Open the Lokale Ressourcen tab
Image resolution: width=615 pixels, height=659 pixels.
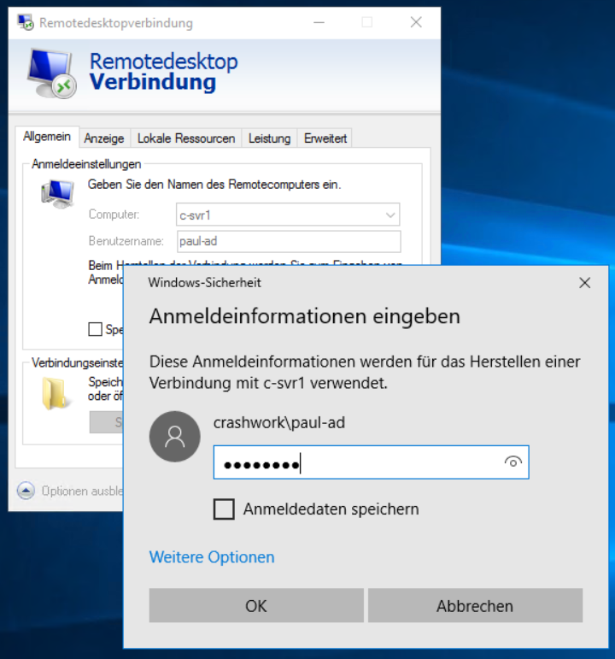pyautogui.click(x=186, y=138)
